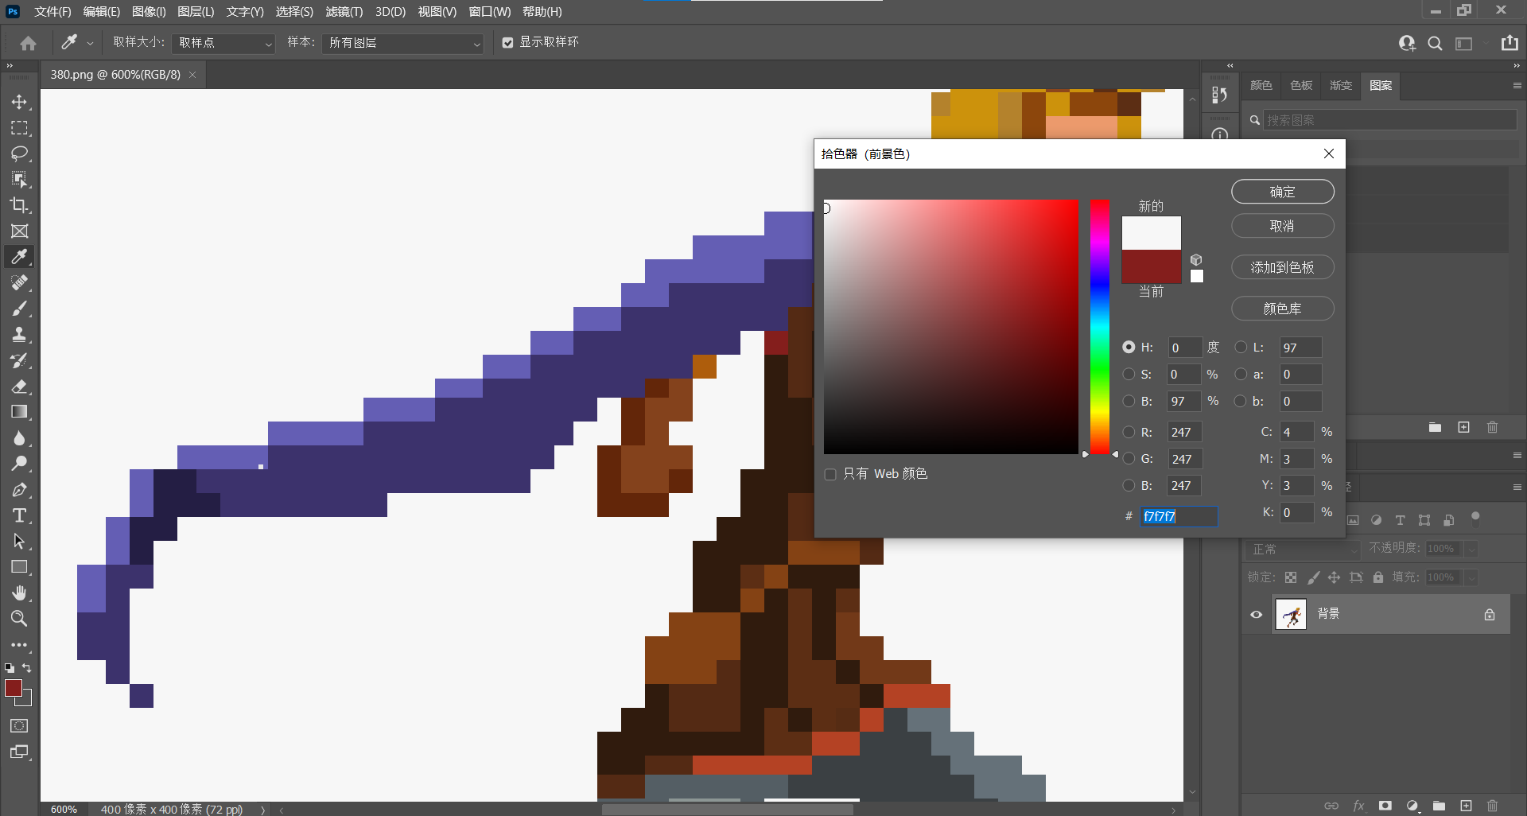Select the R red radio button
1527x816 pixels.
tap(1129, 432)
